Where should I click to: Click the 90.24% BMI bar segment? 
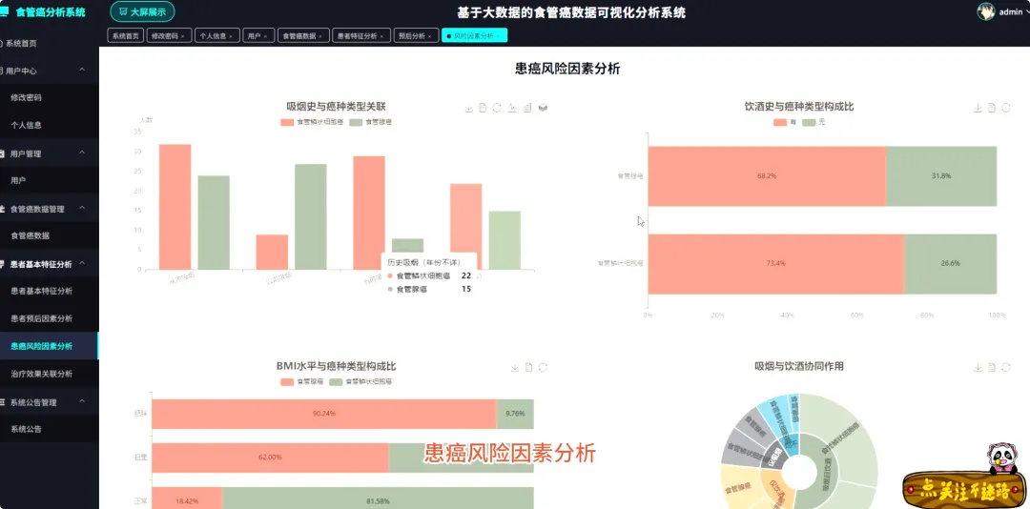(324, 414)
